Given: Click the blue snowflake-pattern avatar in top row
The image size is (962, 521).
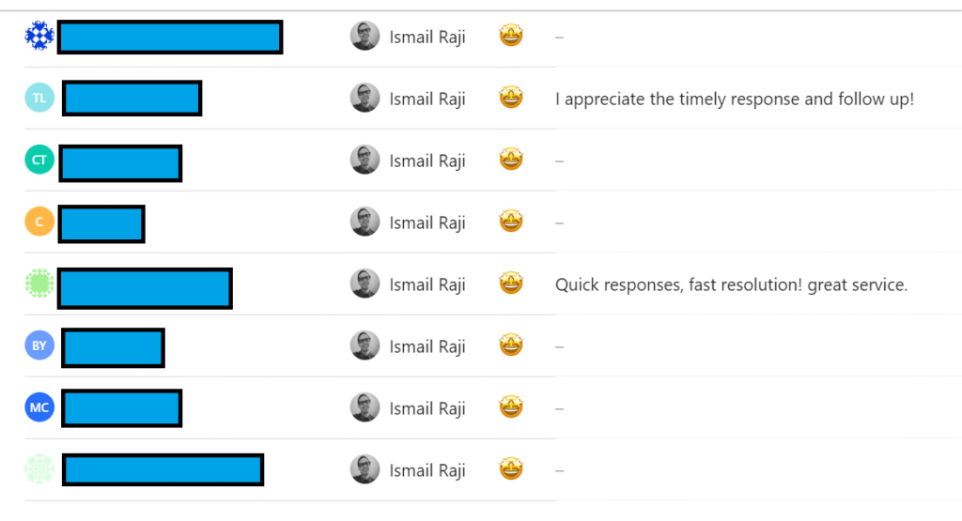Looking at the screenshot, I should click(39, 36).
